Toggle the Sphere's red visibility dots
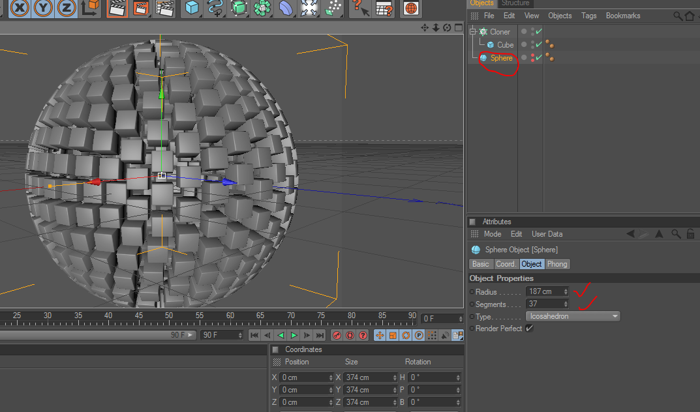The height and width of the screenshot is (412, 700). pyautogui.click(x=532, y=58)
